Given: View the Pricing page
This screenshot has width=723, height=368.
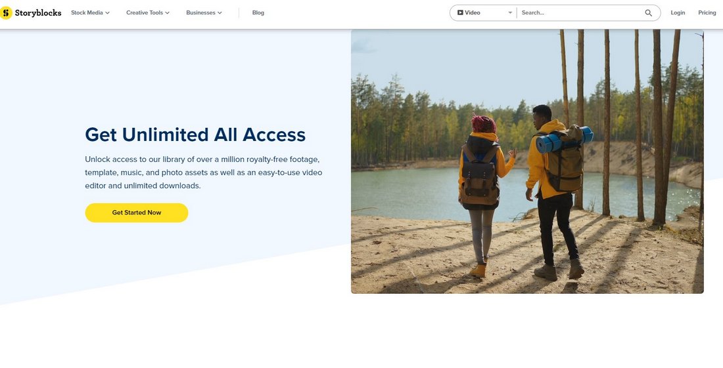Looking at the screenshot, I should click(x=707, y=13).
